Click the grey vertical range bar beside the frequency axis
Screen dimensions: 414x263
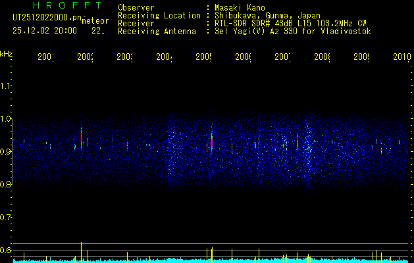(x=13, y=152)
